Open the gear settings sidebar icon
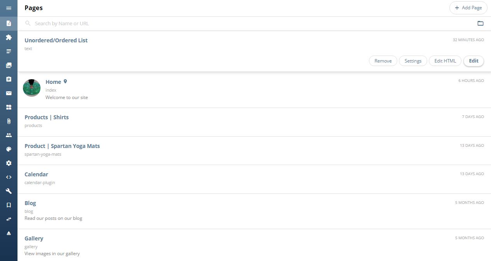Viewport: 491px width, 261px height. pyautogui.click(x=9, y=163)
